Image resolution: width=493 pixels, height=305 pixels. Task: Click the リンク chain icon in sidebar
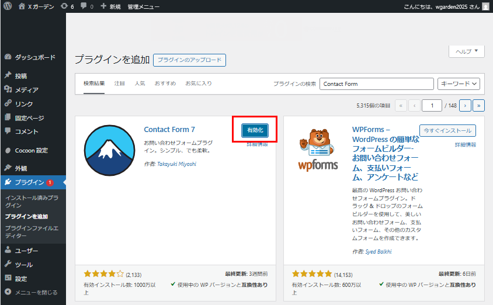tap(8, 103)
